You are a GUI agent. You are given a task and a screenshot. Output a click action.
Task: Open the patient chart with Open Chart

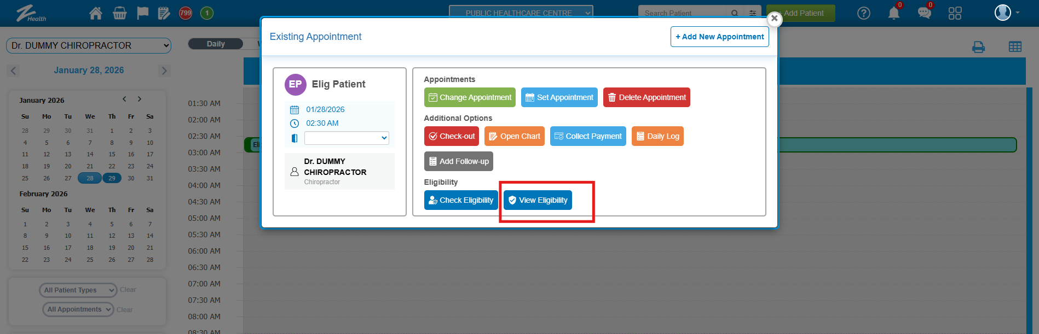coord(514,136)
